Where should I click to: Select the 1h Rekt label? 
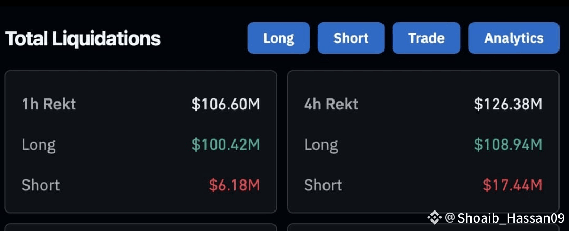(x=48, y=104)
